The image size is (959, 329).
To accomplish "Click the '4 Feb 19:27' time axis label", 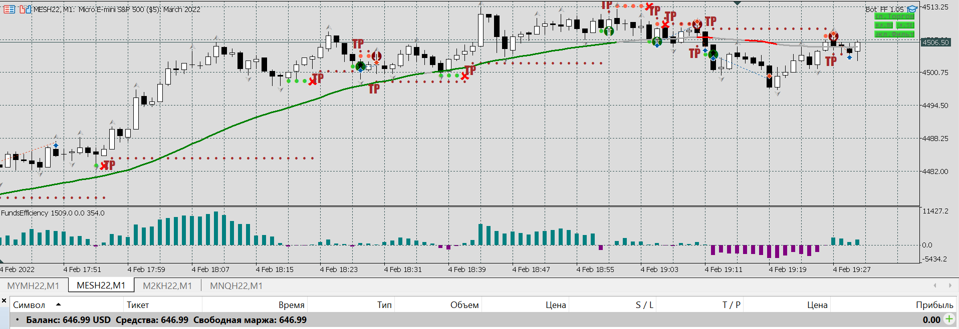I will [852, 269].
